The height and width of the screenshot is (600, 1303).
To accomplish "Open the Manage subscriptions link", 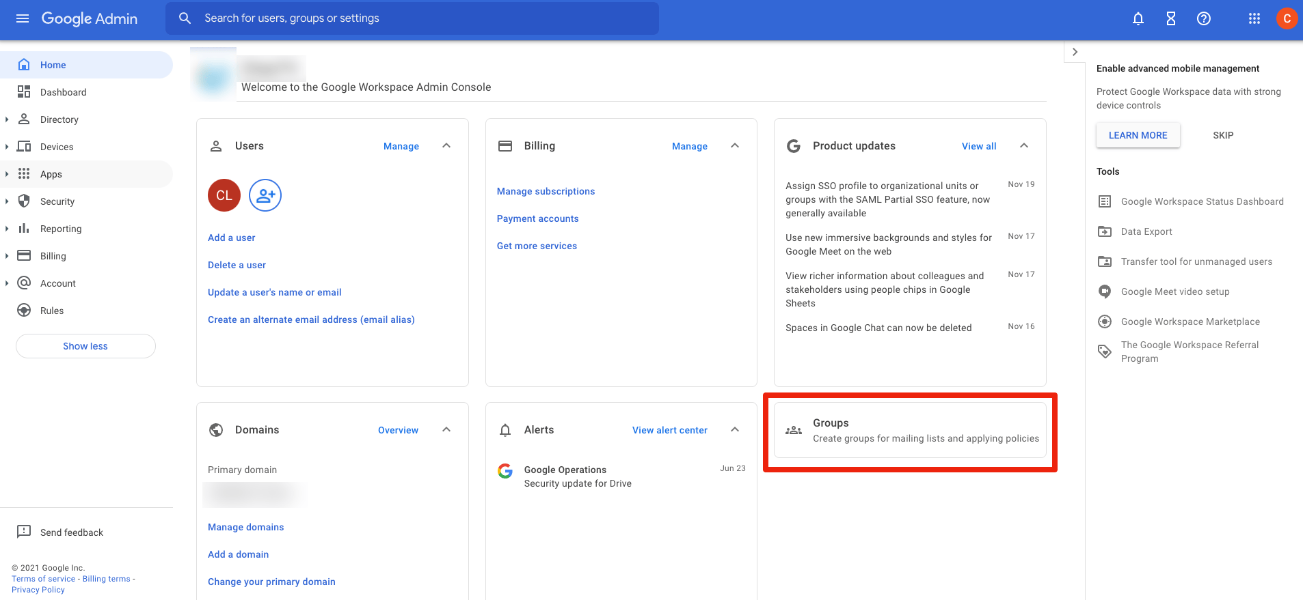I will [x=546, y=191].
